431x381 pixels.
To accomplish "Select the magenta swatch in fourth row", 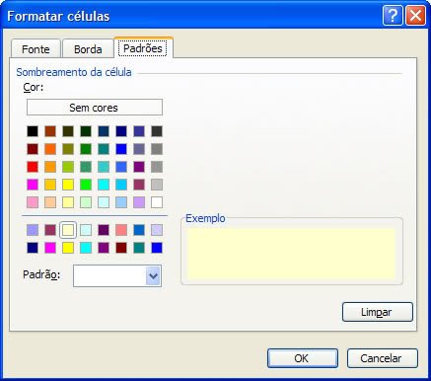I will pyautogui.click(x=33, y=185).
